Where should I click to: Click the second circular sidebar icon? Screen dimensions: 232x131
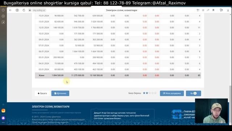pos(3,16)
